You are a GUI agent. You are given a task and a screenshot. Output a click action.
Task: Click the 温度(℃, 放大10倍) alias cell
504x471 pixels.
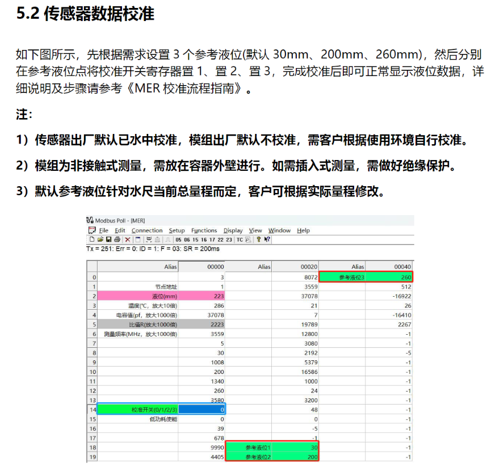[138, 305]
